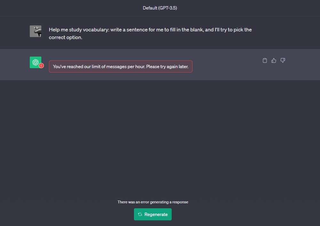This screenshot has width=320, height=226.
Task: Click the OpenAI knot logo in the avatar
Action: pos(35,62)
